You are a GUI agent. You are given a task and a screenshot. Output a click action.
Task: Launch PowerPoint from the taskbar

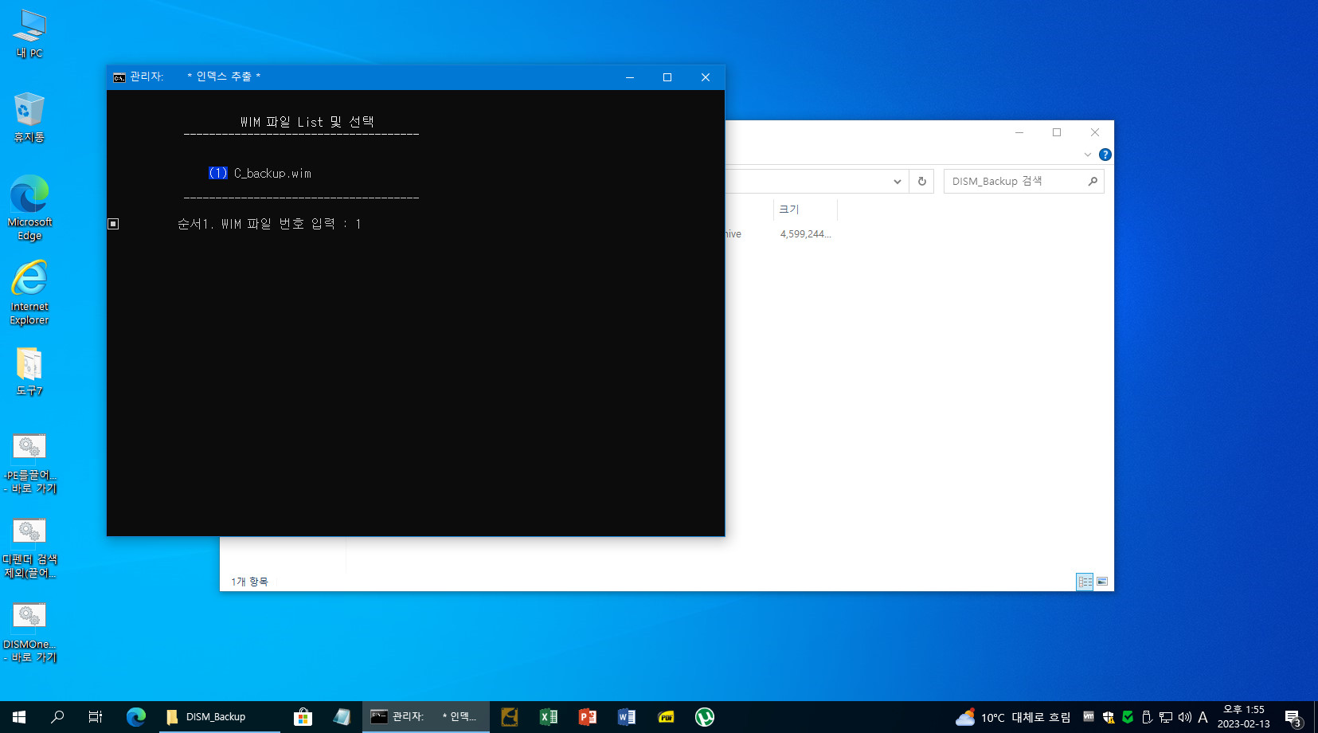[588, 717]
